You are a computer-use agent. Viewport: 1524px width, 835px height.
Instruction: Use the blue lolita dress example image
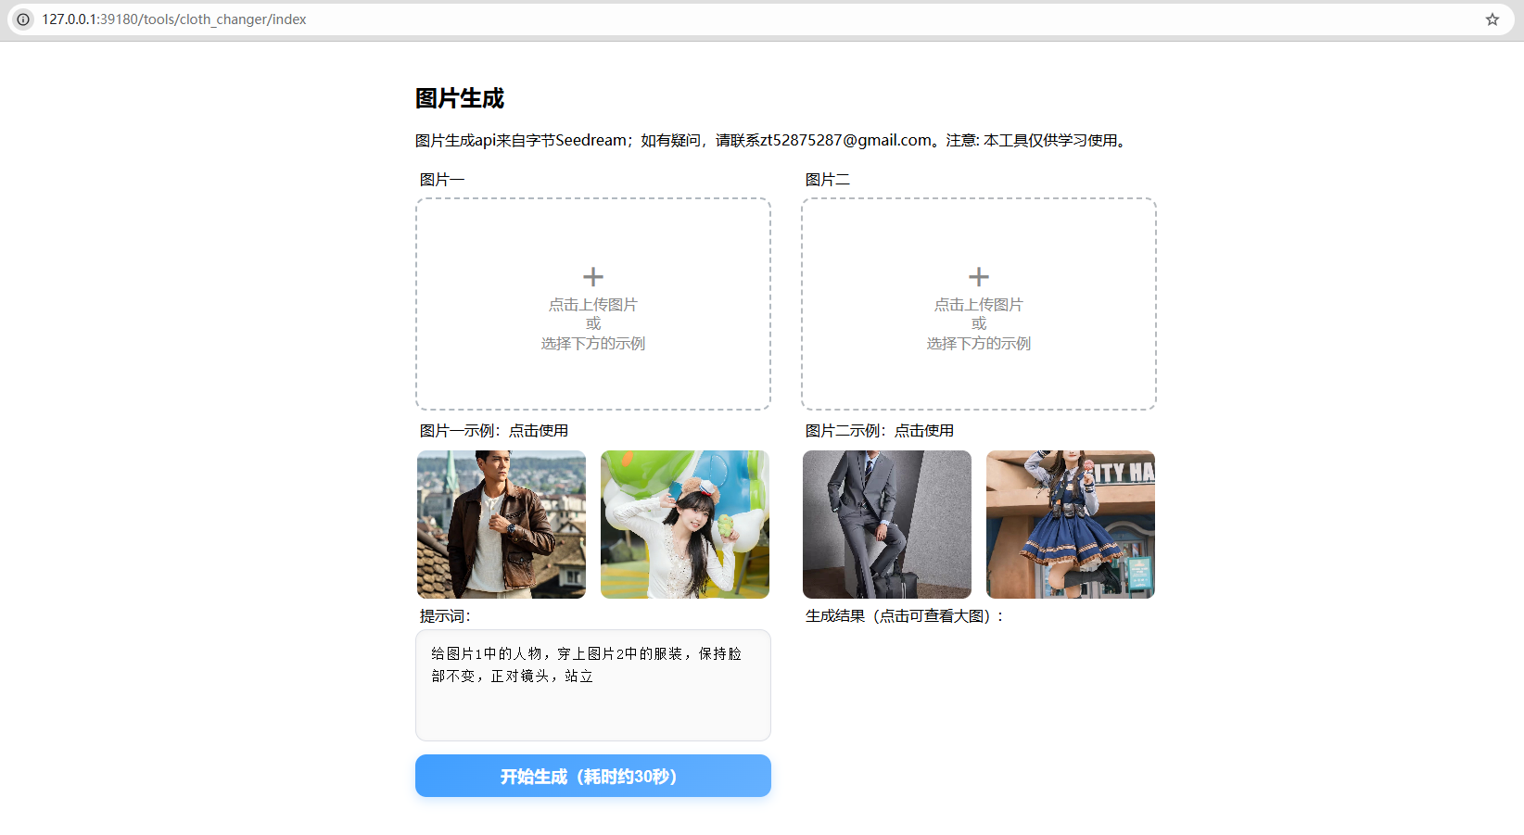[x=1071, y=525]
